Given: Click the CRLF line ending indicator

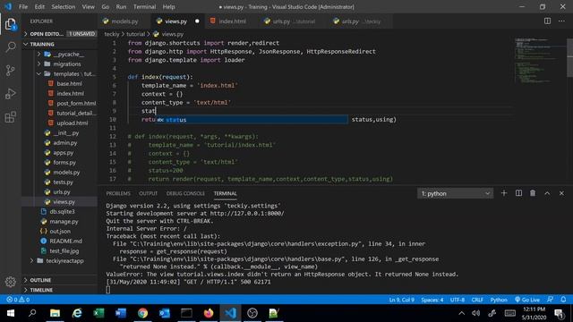Looking at the screenshot, I should (477, 300).
